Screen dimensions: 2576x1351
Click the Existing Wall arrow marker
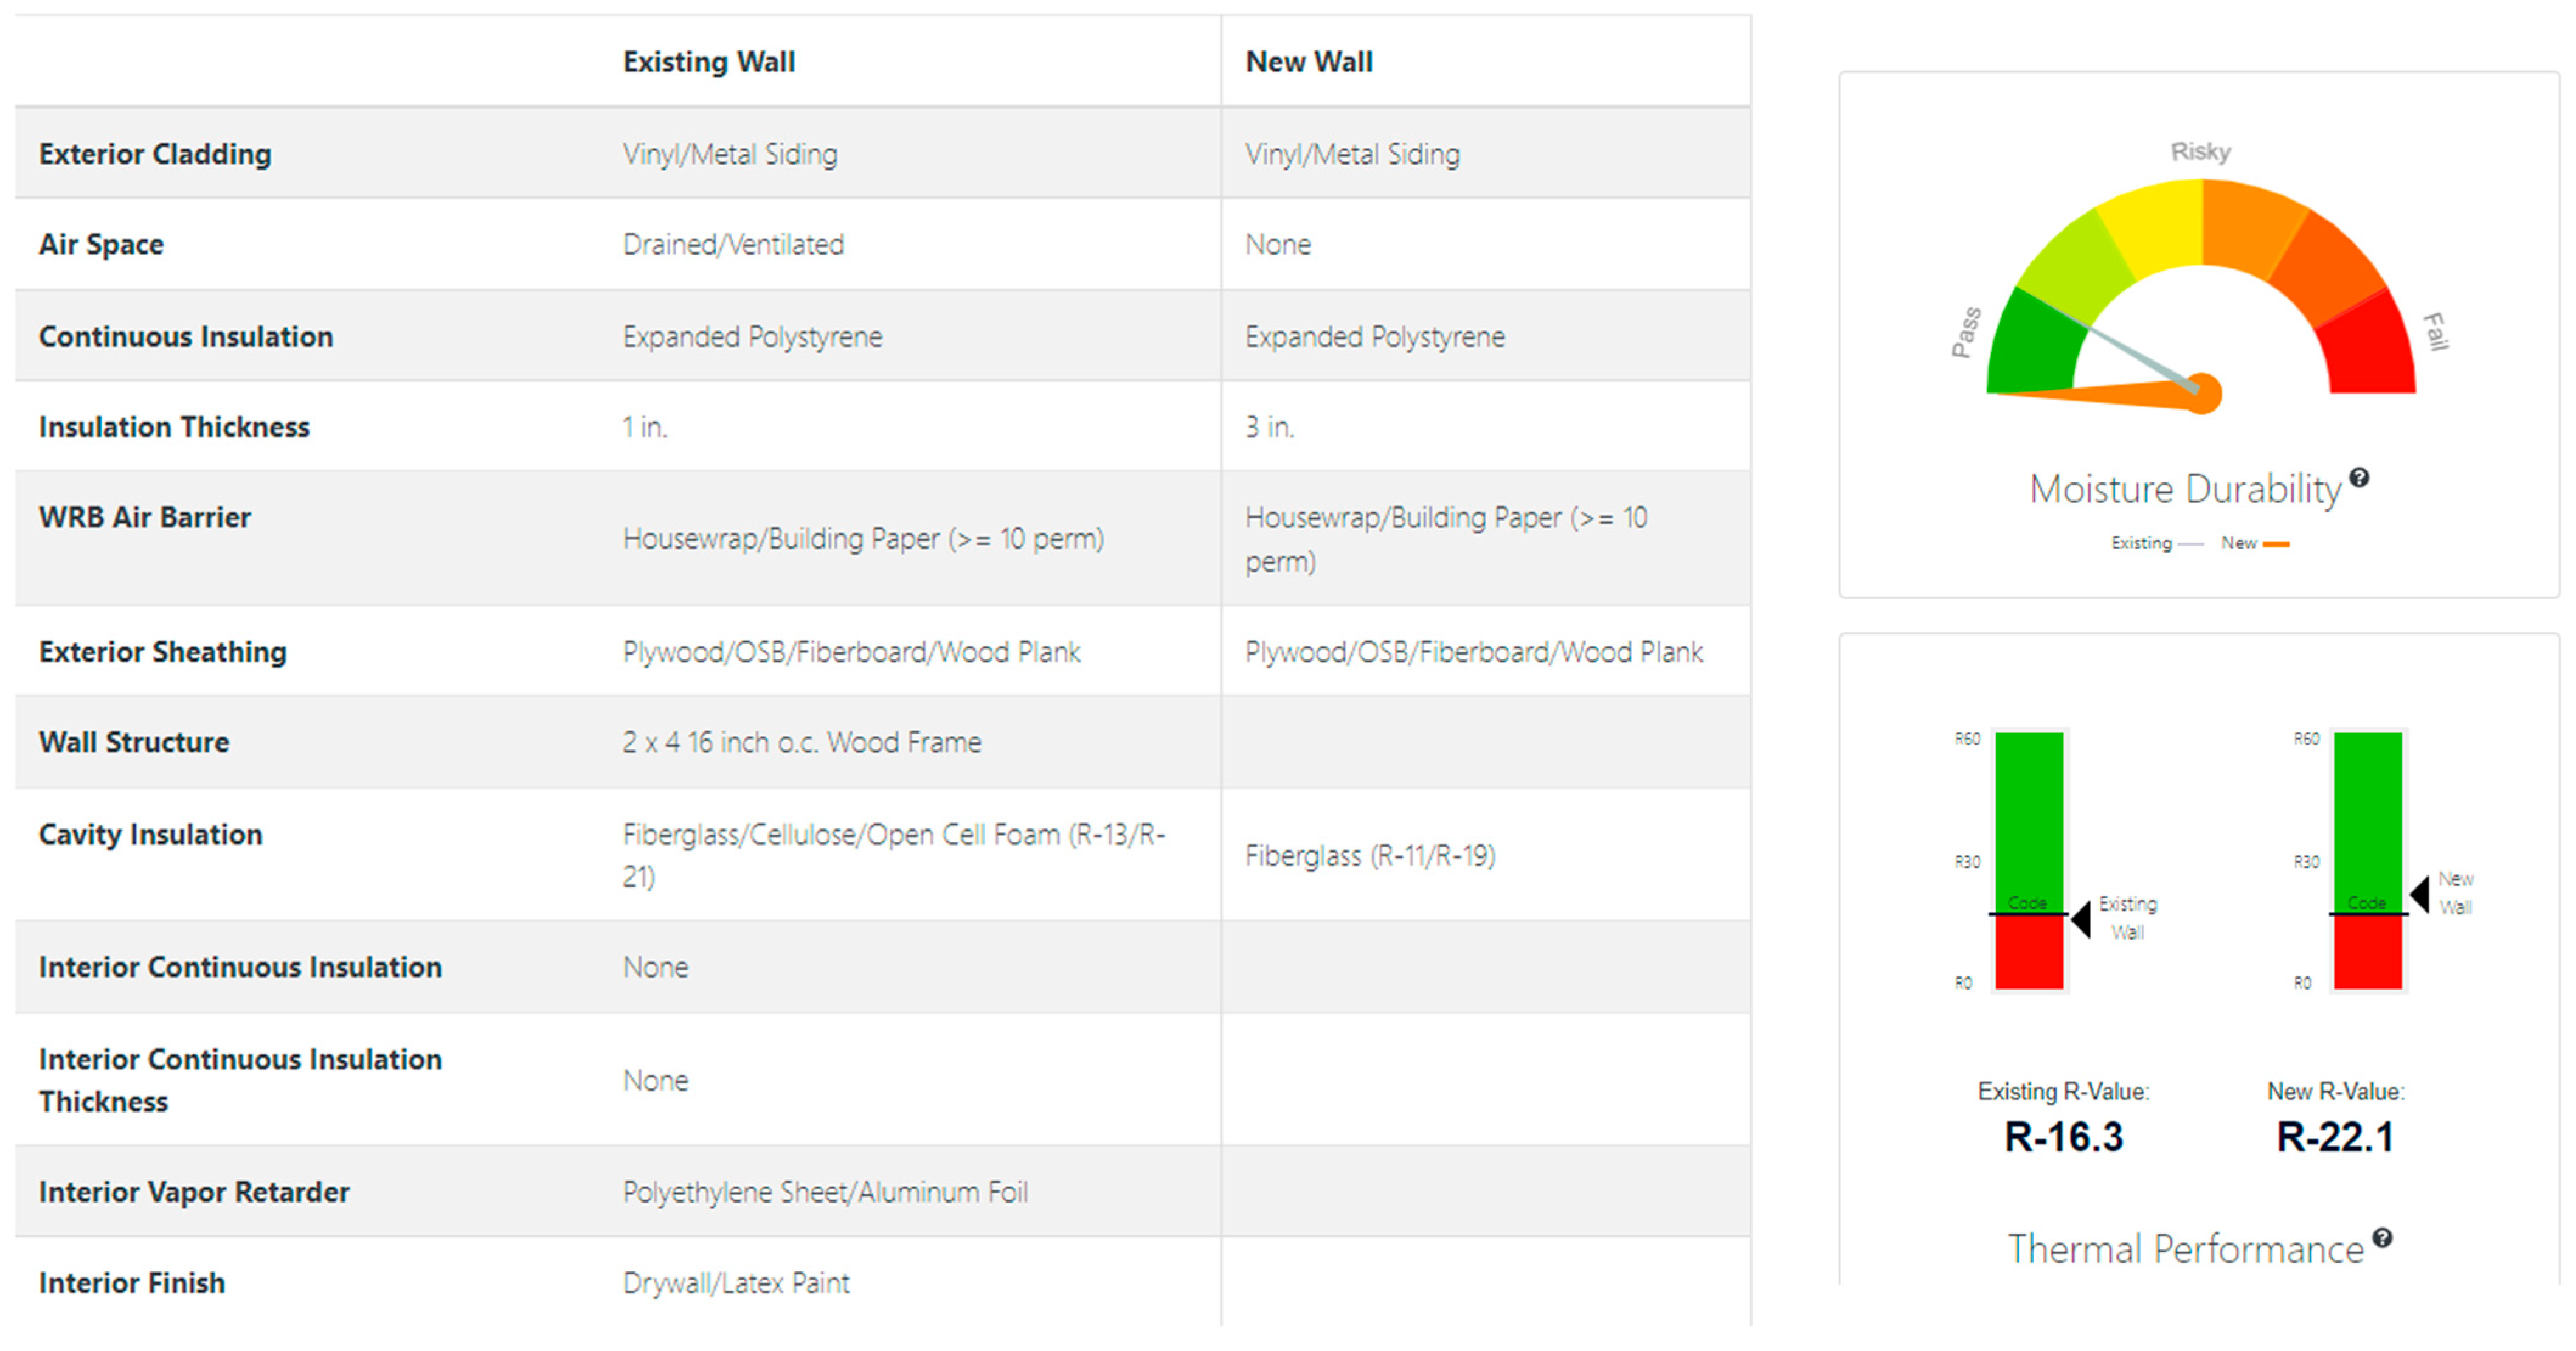tap(2081, 918)
